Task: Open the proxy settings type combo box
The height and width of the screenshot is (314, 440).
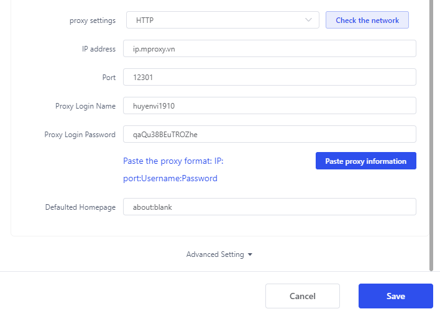Action: pyautogui.click(x=222, y=20)
